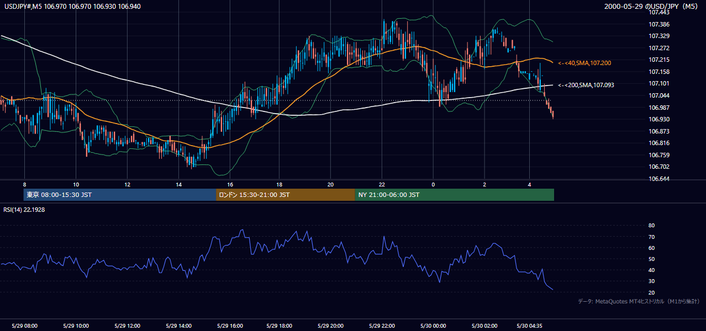The width and height of the screenshot is (706, 331).
Task: Click the 2000-05-29 USD/JPY (M5) title
Action: 652,7
